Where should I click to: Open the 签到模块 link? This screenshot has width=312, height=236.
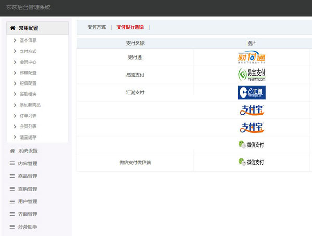(x=28, y=94)
